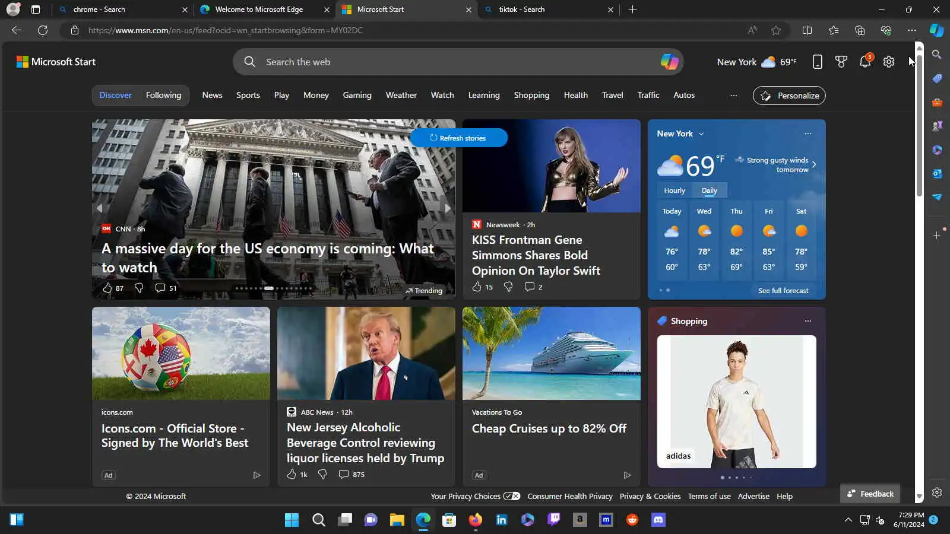
Task: Click the plus icon to customize sidebar
Action: (x=937, y=236)
